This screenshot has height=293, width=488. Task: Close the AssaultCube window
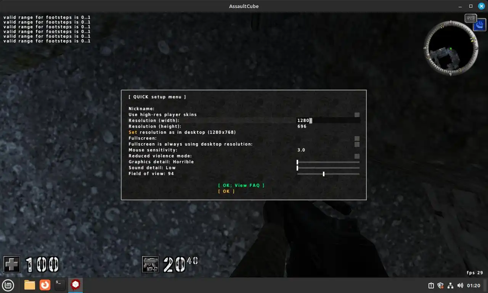(x=481, y=6)
